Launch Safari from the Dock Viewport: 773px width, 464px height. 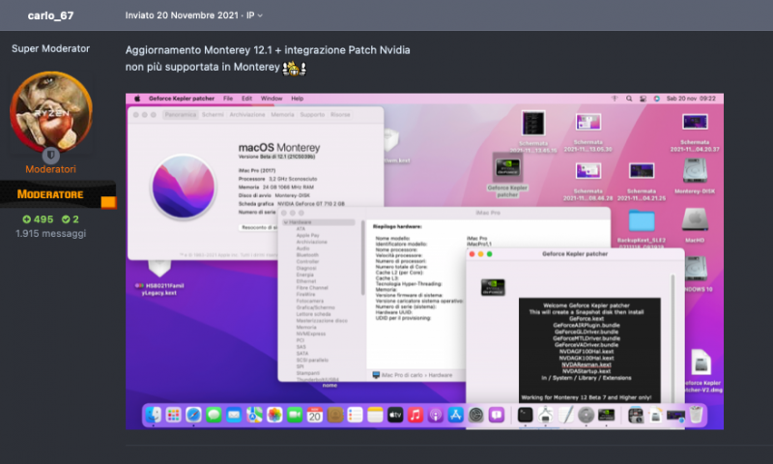193,416
